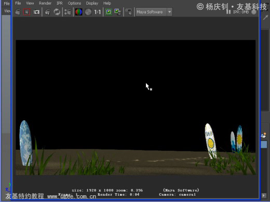The width and height of the screenshot is (270, 202).
Task: Open the Render menu
Action: point(45,3)
